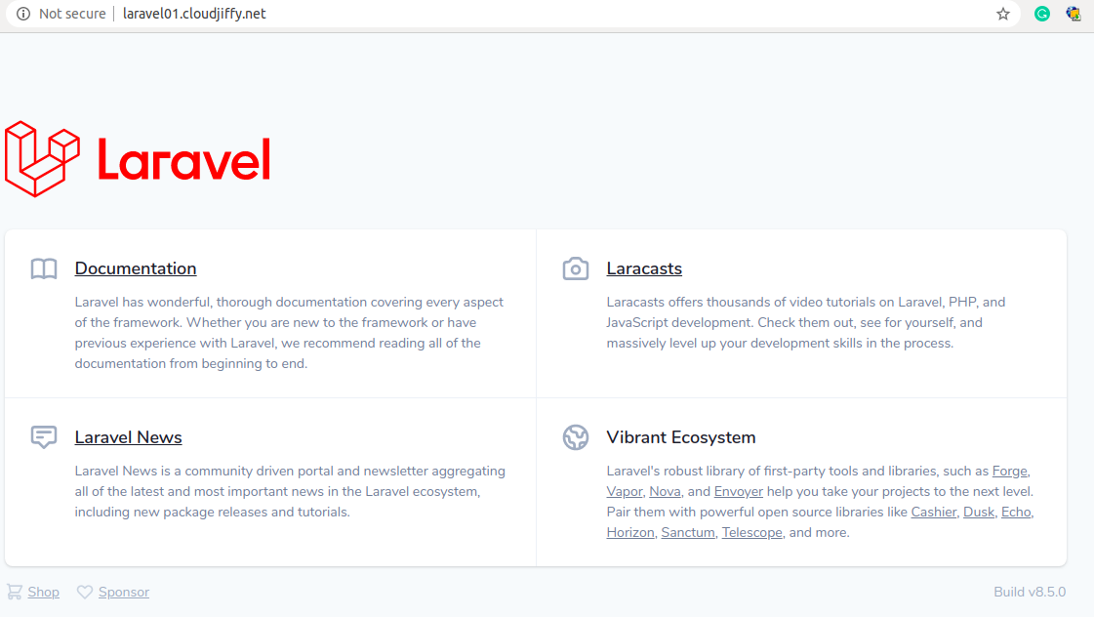Click the Sponsor heart icon

(x=85, y=592)
